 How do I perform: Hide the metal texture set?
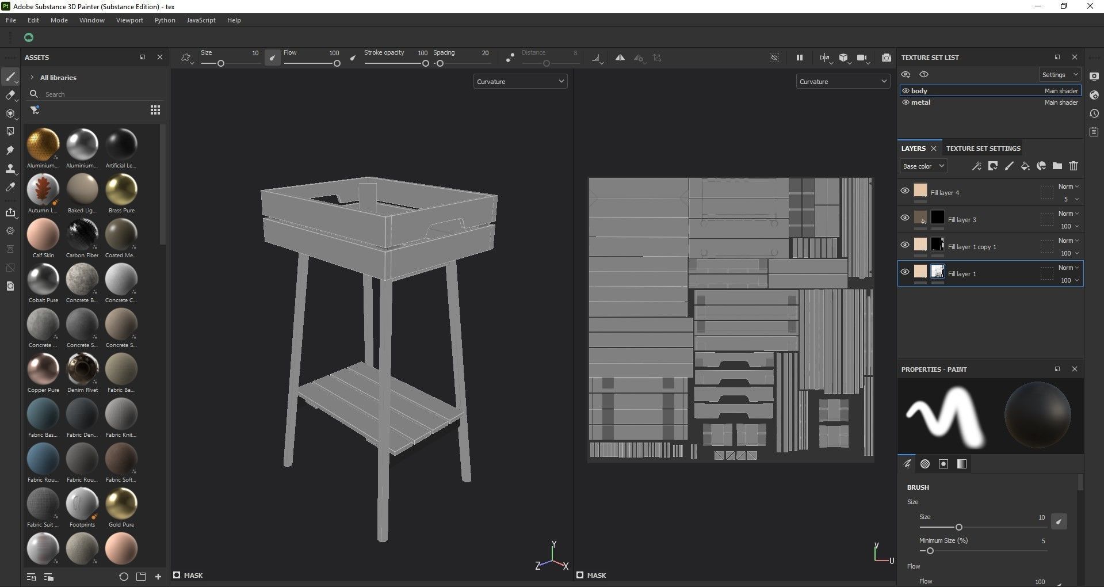click(906, 102)
